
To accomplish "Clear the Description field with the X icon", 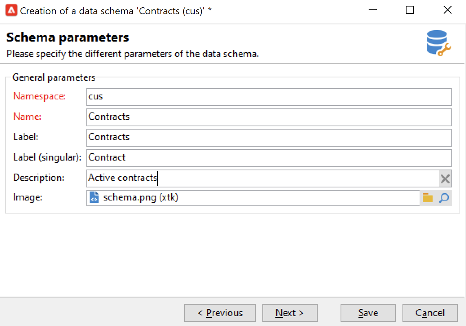I will pyautogui.click(x=445, y=178).
